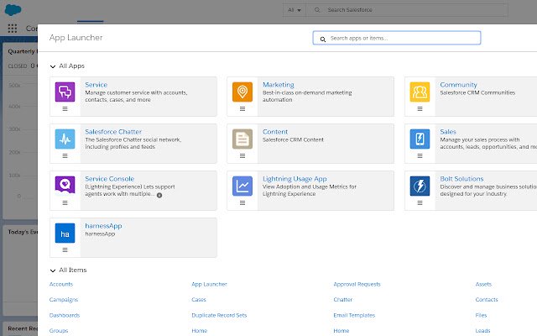This screenshot has width=537, height=336.
Task: Open the All search scope dropdown
Action: pyautogui.click(x=295, y=10)
